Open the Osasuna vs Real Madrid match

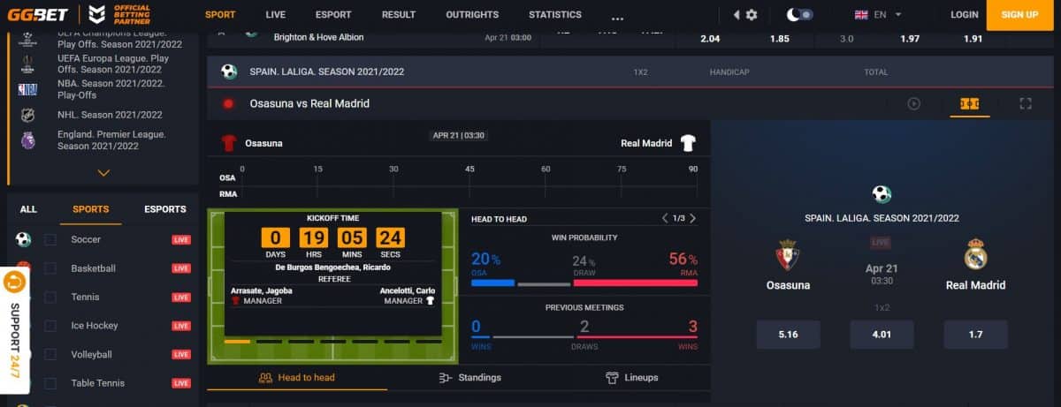click(309, 103)
